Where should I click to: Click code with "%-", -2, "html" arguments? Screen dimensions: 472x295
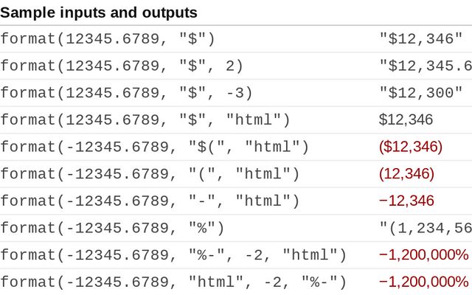point(173,254)
